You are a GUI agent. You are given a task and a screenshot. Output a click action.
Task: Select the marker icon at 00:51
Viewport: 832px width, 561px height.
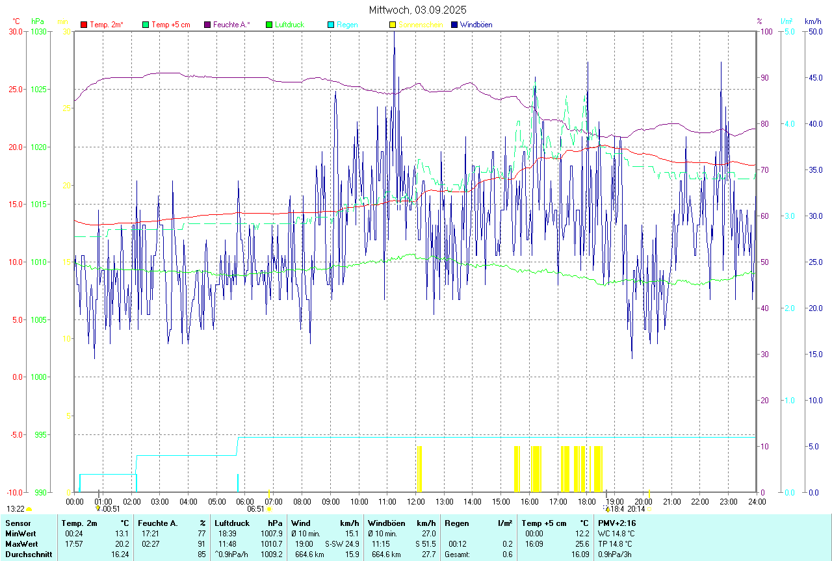coord(98,509)
